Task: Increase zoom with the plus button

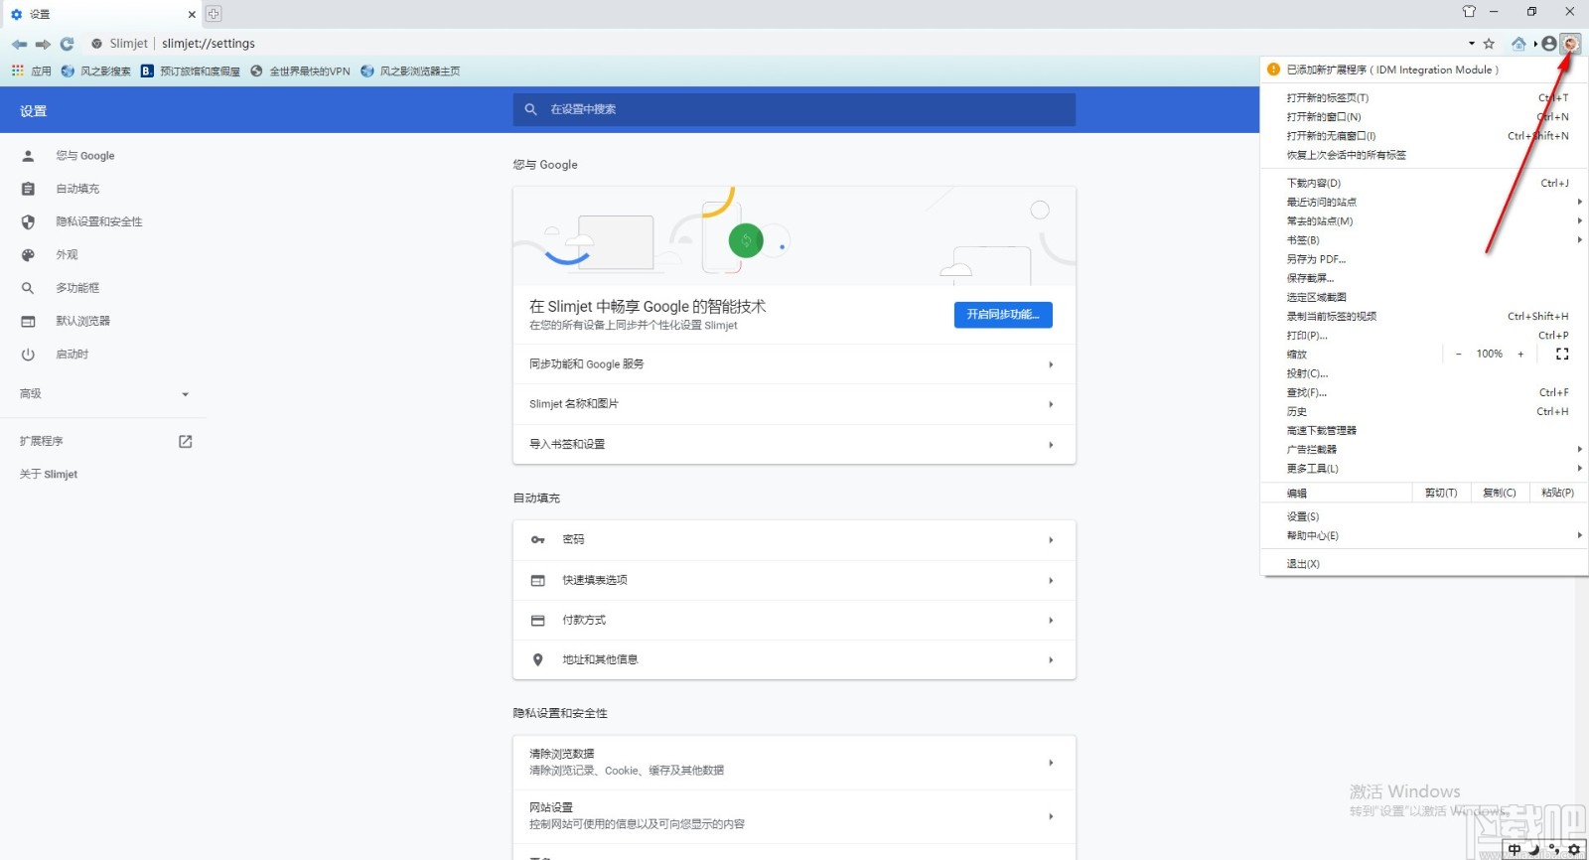Action: click(x=1520, y=355)
